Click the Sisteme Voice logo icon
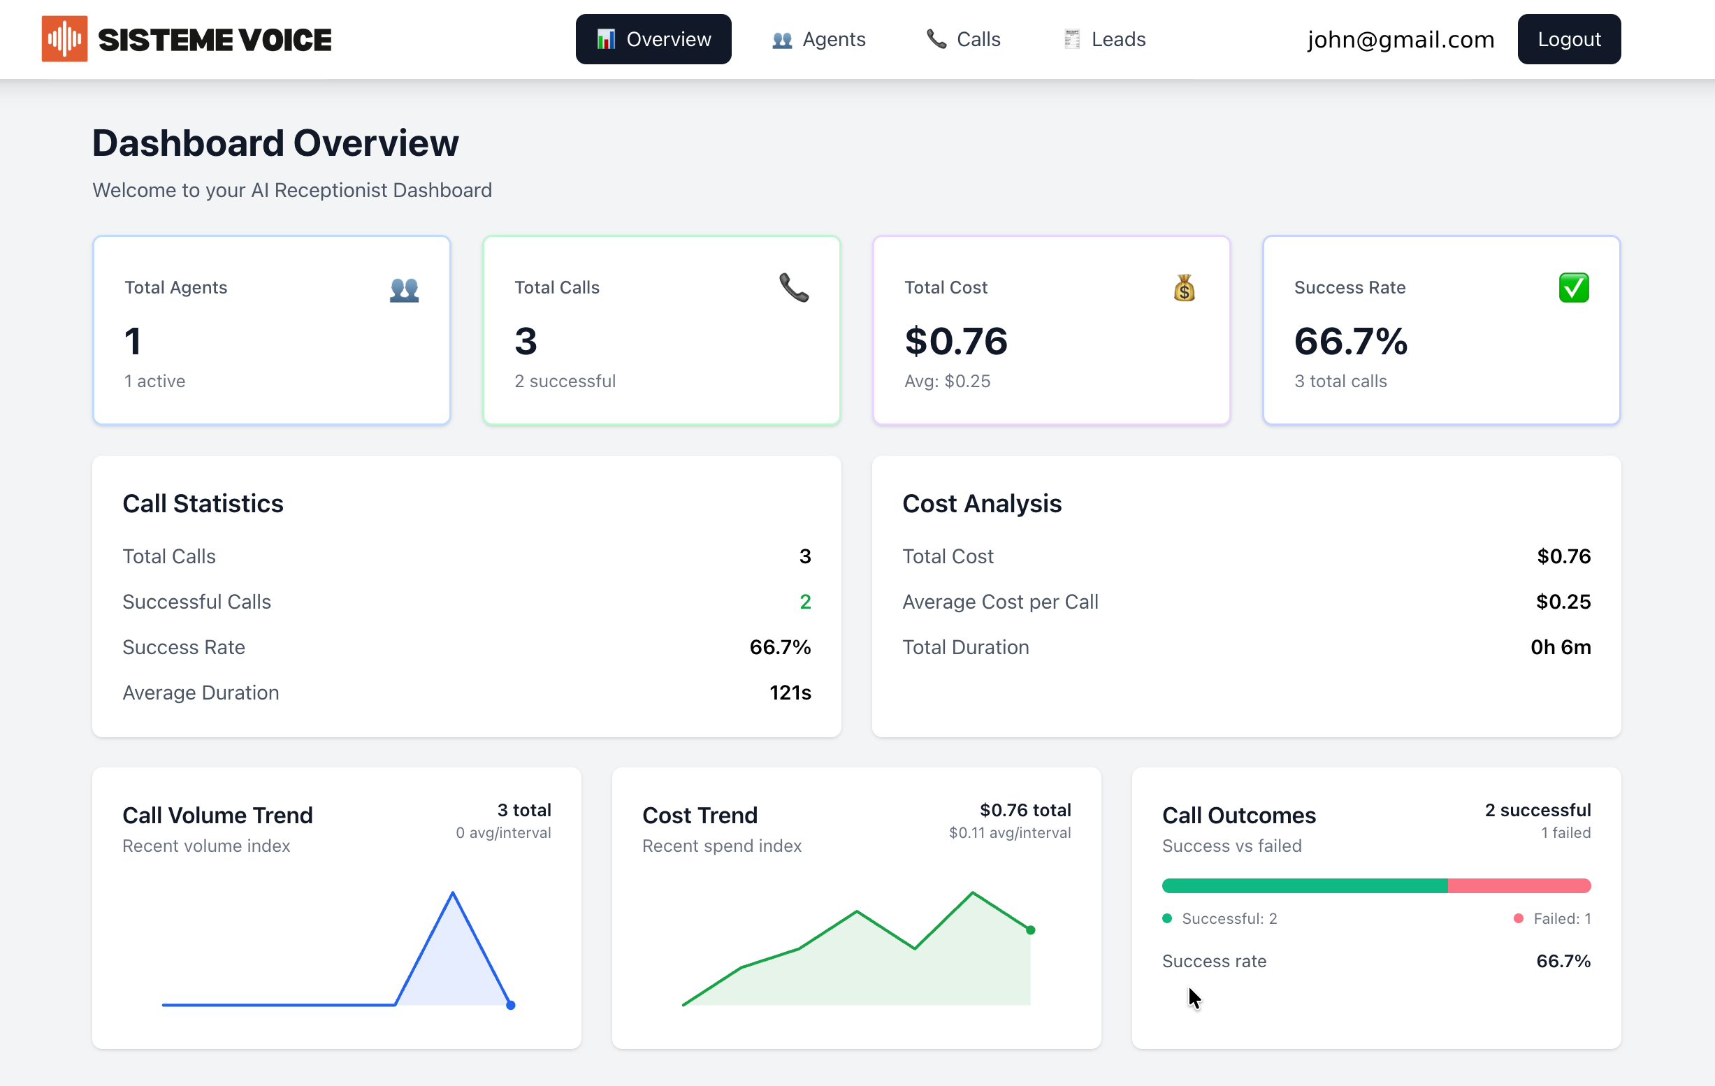The height and width of the screenshot is (1086, 1715). tap(64, 38)
